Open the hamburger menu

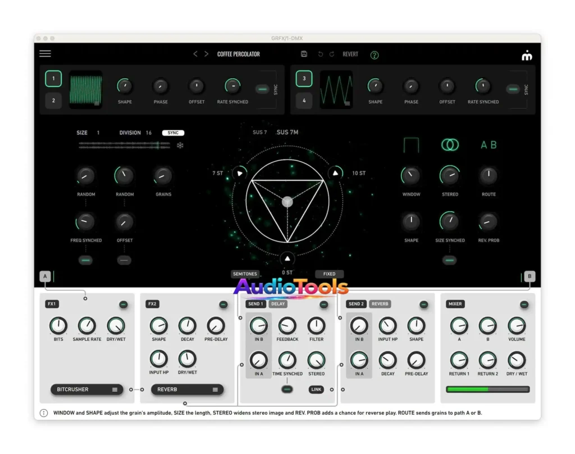click(45, 54)
